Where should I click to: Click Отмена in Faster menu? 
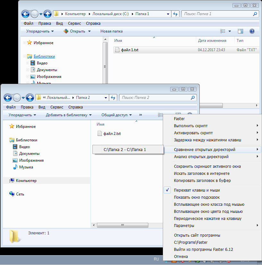(181, 257)
